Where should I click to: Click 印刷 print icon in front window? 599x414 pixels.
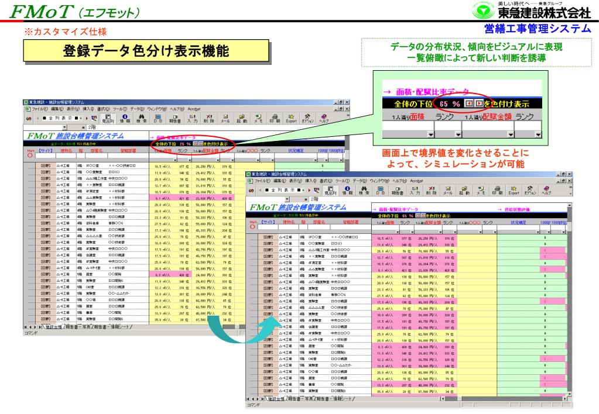point(497,191)
